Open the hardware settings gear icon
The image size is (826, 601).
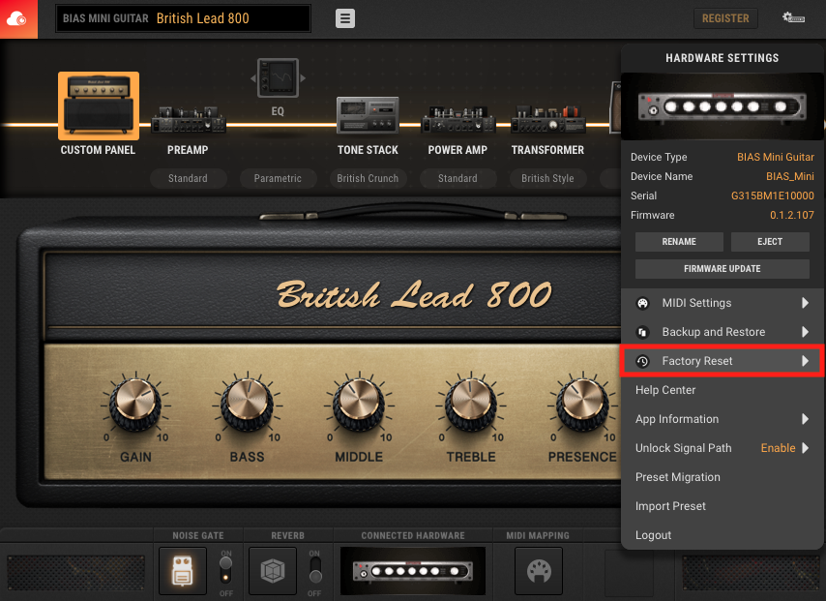[793, 18]
